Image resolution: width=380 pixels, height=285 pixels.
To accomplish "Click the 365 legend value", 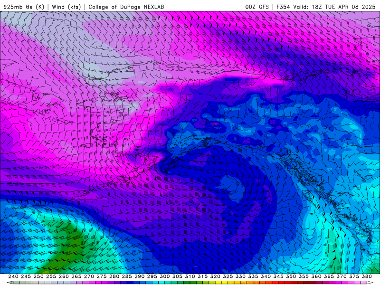I will pyautogui.click(x=329, y=276).
